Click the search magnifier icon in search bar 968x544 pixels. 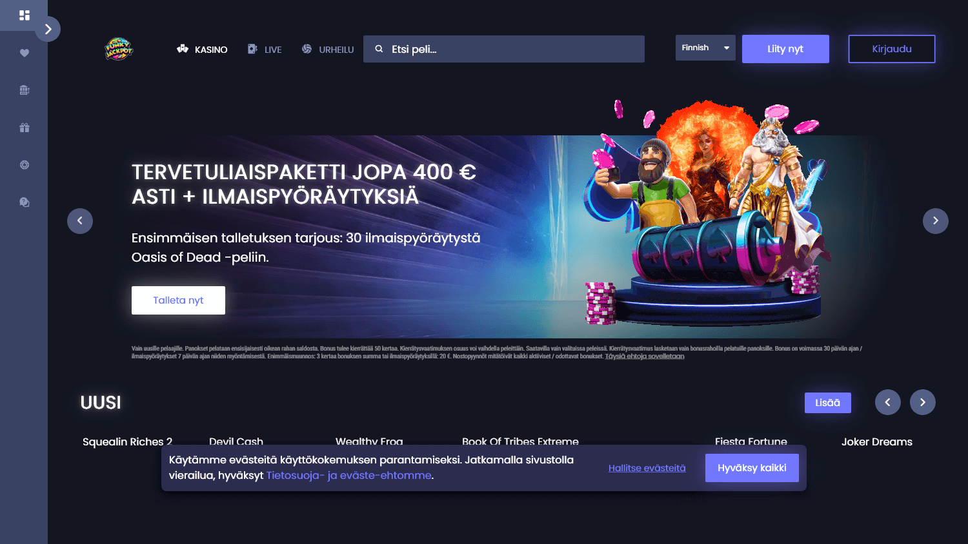(381, 48)
